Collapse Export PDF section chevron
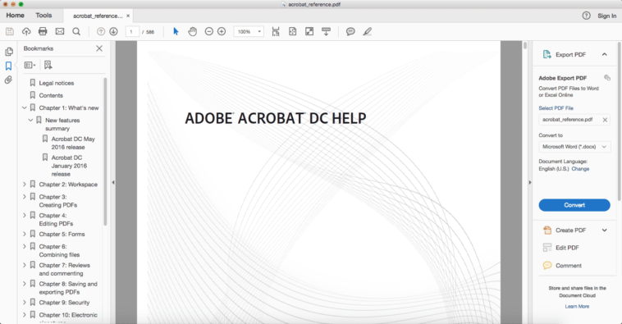The height and width of the screenshot is (324, 622). 604,54
